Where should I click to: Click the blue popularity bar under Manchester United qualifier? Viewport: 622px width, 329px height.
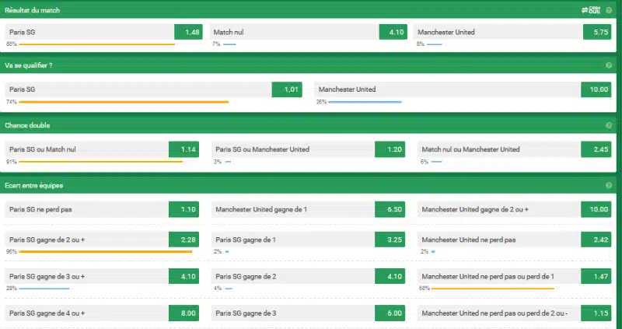click(365, 102)
